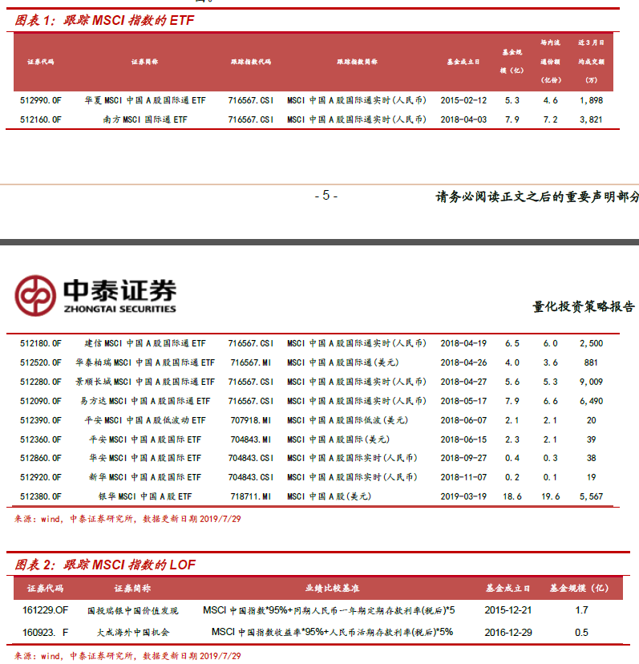Viewport: 639px width, 664px height.
Task: Click LOF fund name 国投瑞银中国价值发现
Action: (x=132, y=610)
